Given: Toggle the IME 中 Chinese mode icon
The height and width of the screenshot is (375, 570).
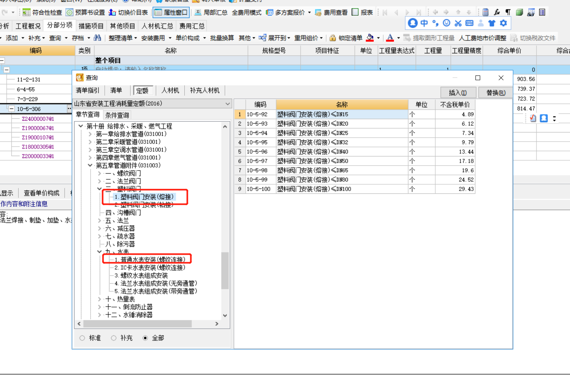Looking at the screenshot, I should (424, 23).
